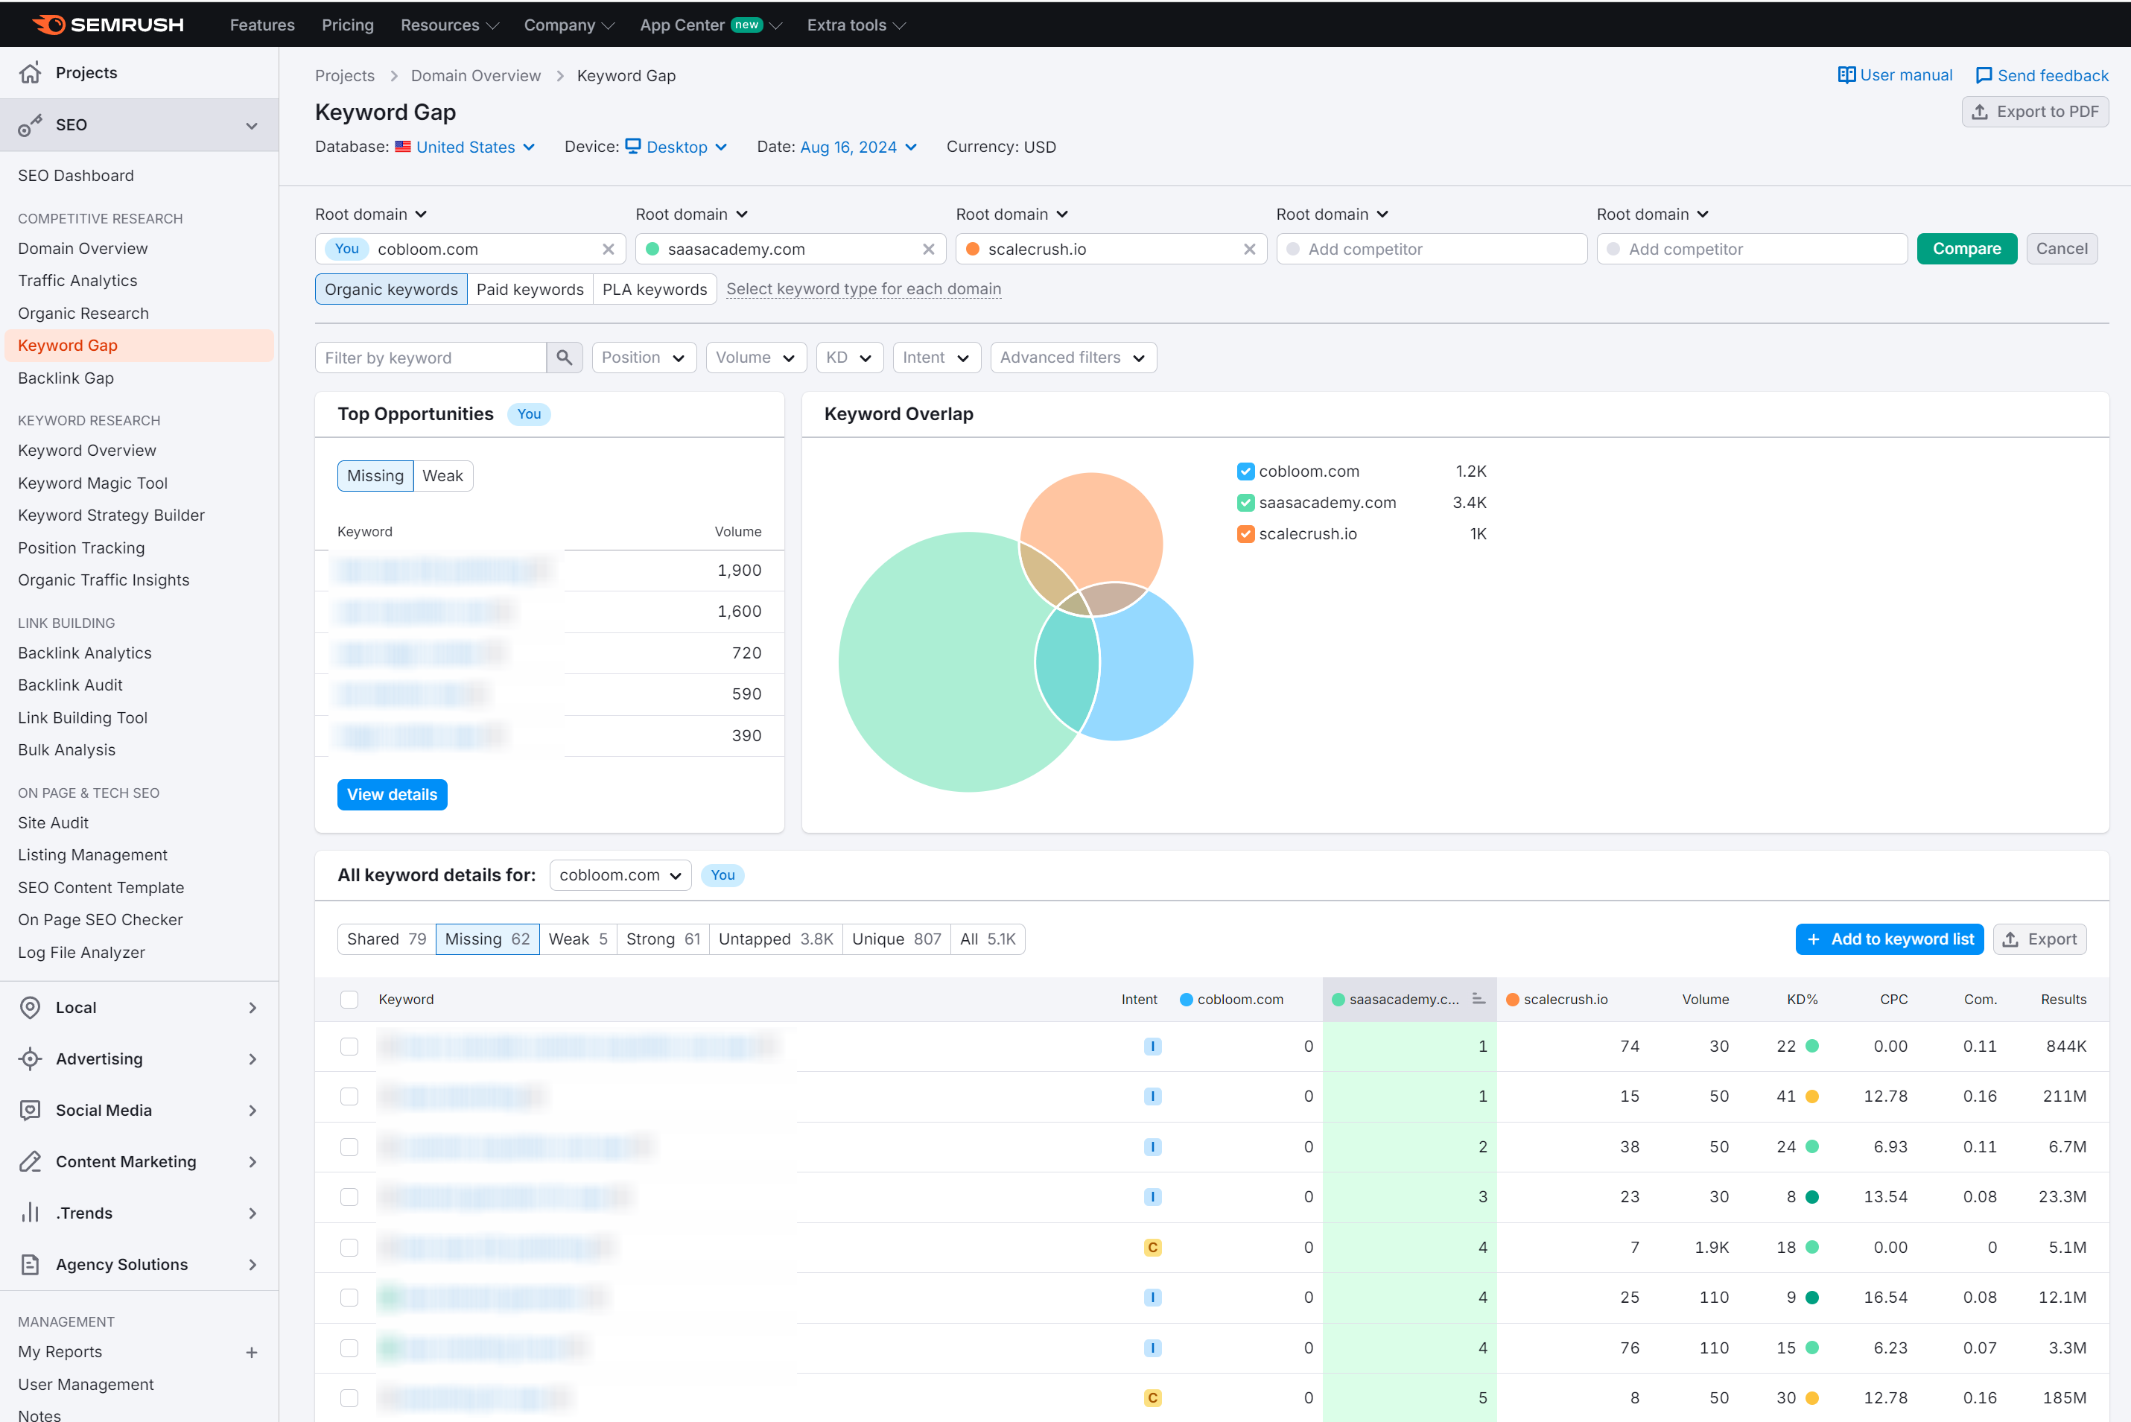
Task: Select the Unique 807 keywords tab
Action: pos(896,939)
